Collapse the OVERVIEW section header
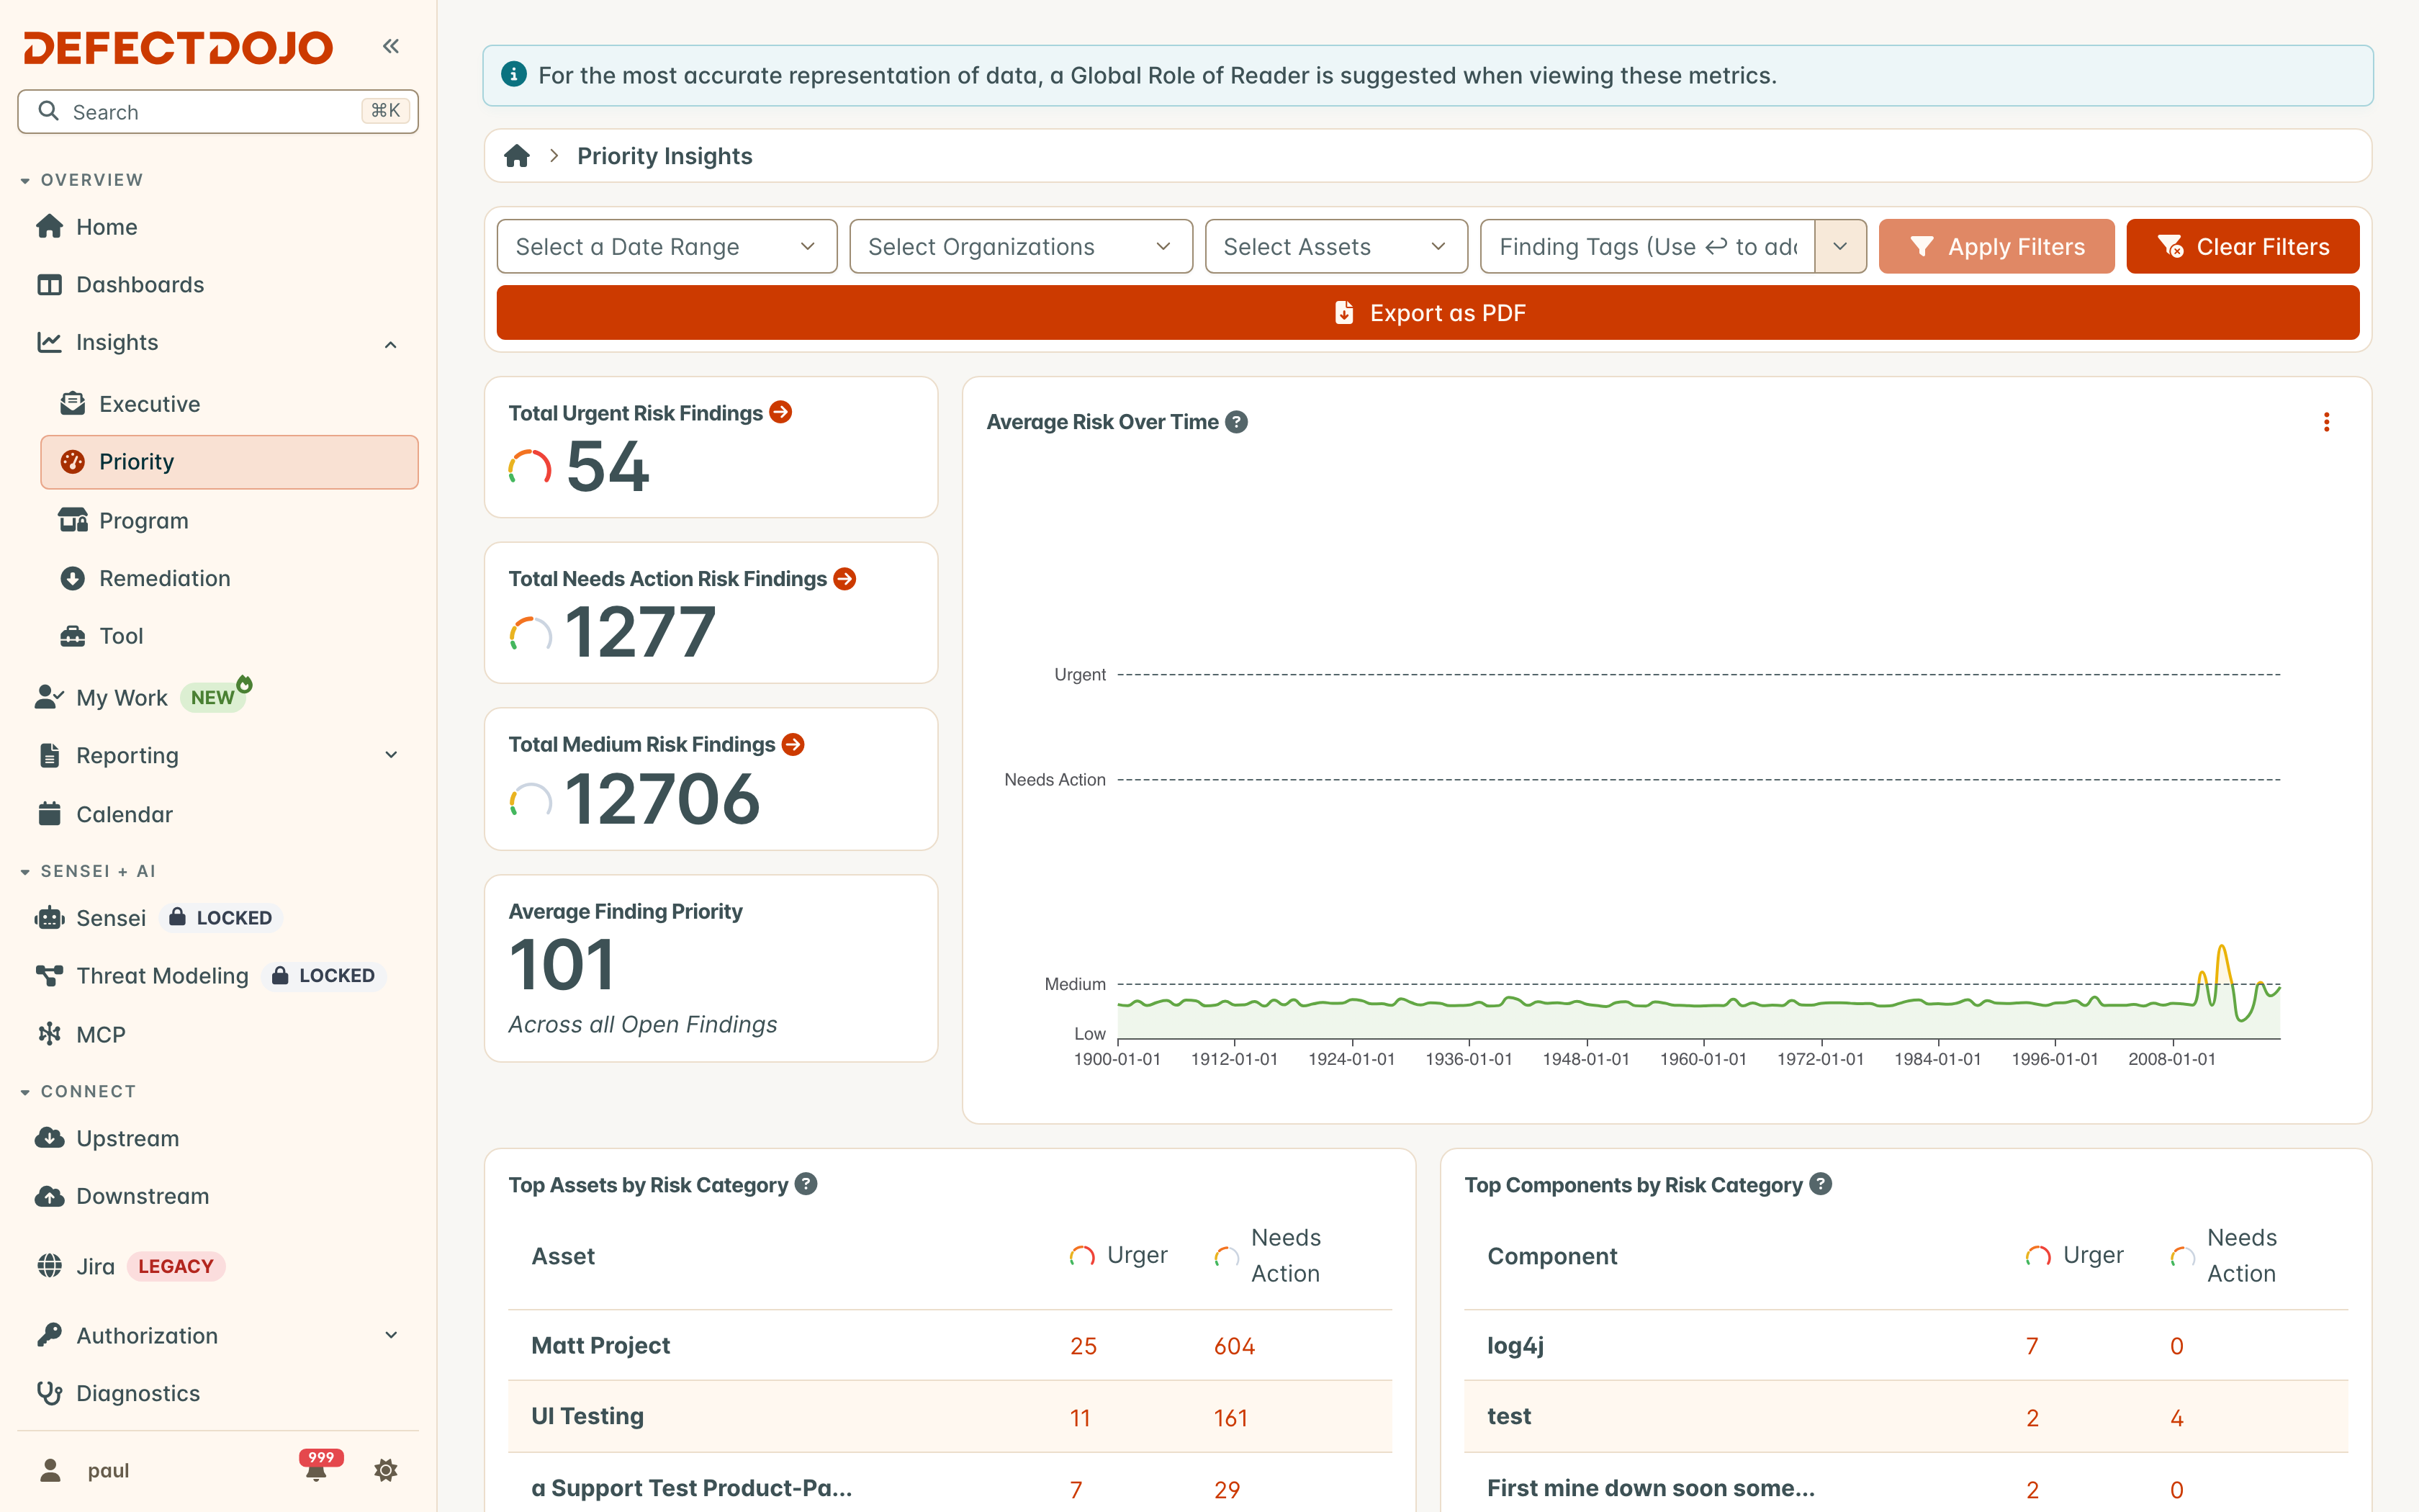This screenshot has height=1512, width=2419. click(x=82, y=180)
